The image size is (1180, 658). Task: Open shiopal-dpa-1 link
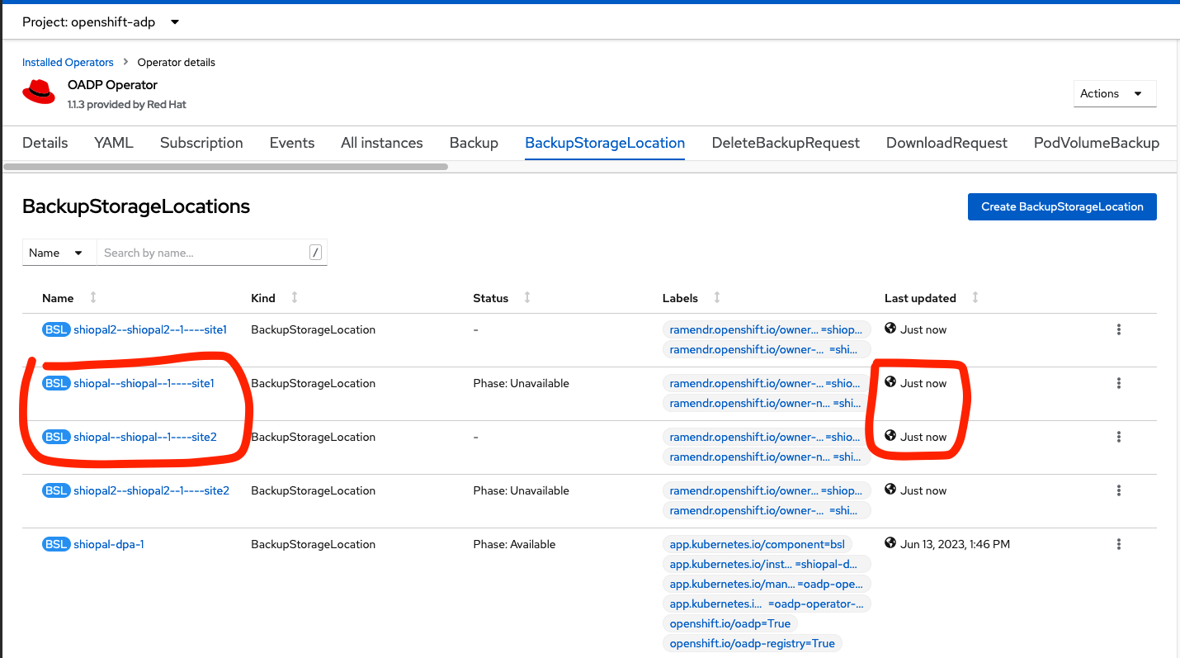pos(109,544)
